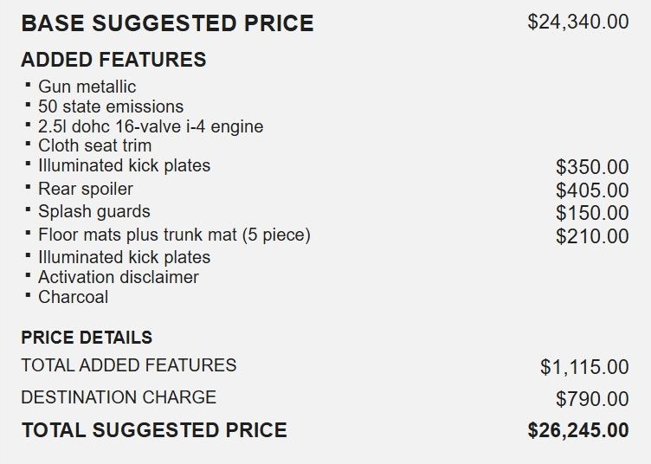This screenshot has width=651, height=464.
Task: Click the Charcoal interior color item
Action: click(73, 297)
